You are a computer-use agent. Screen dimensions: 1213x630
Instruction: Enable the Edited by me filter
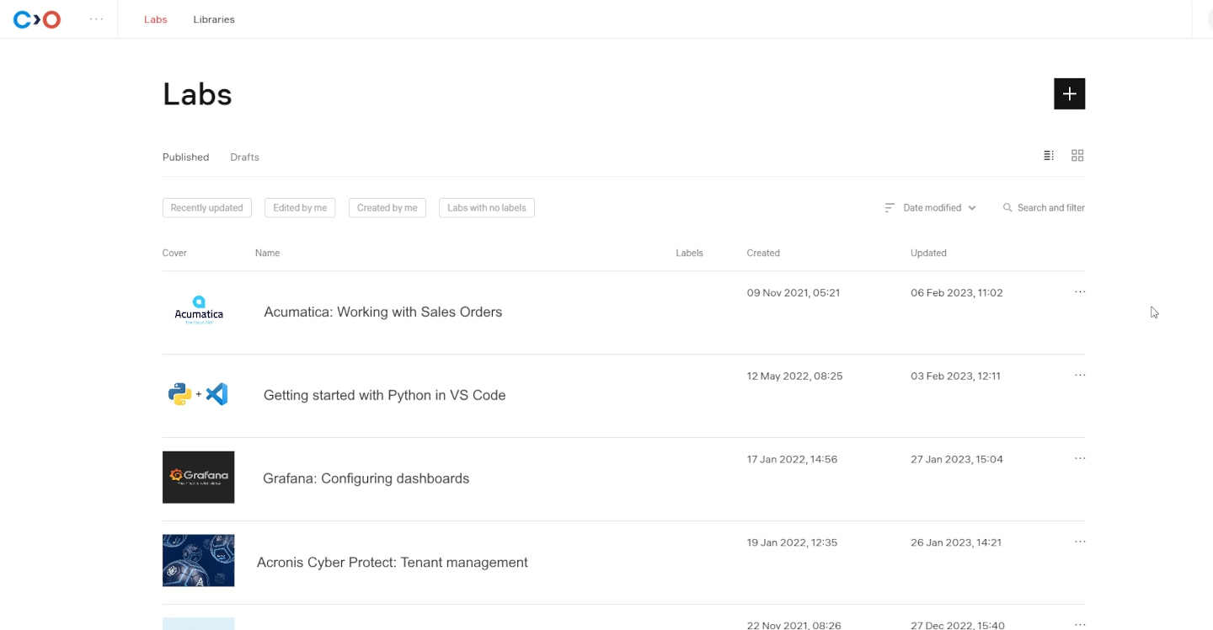(300, 207)
